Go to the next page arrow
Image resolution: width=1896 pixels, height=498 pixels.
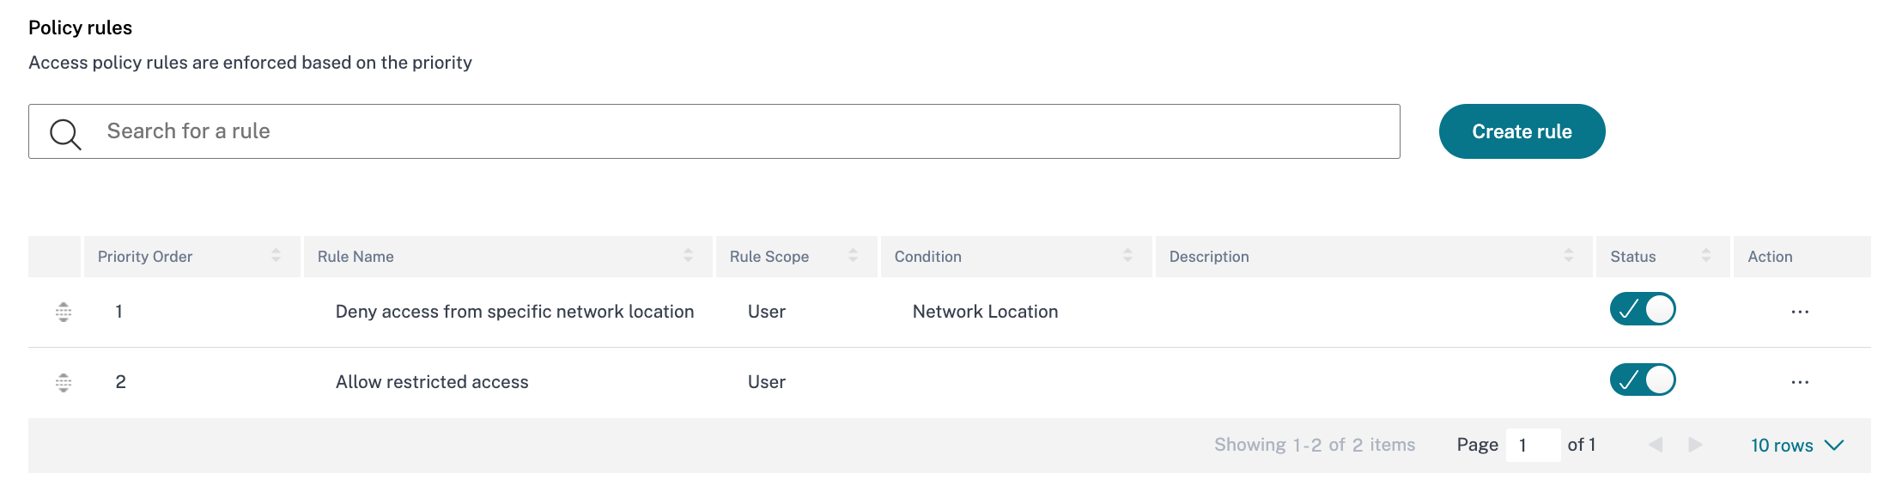[1695, 445]
